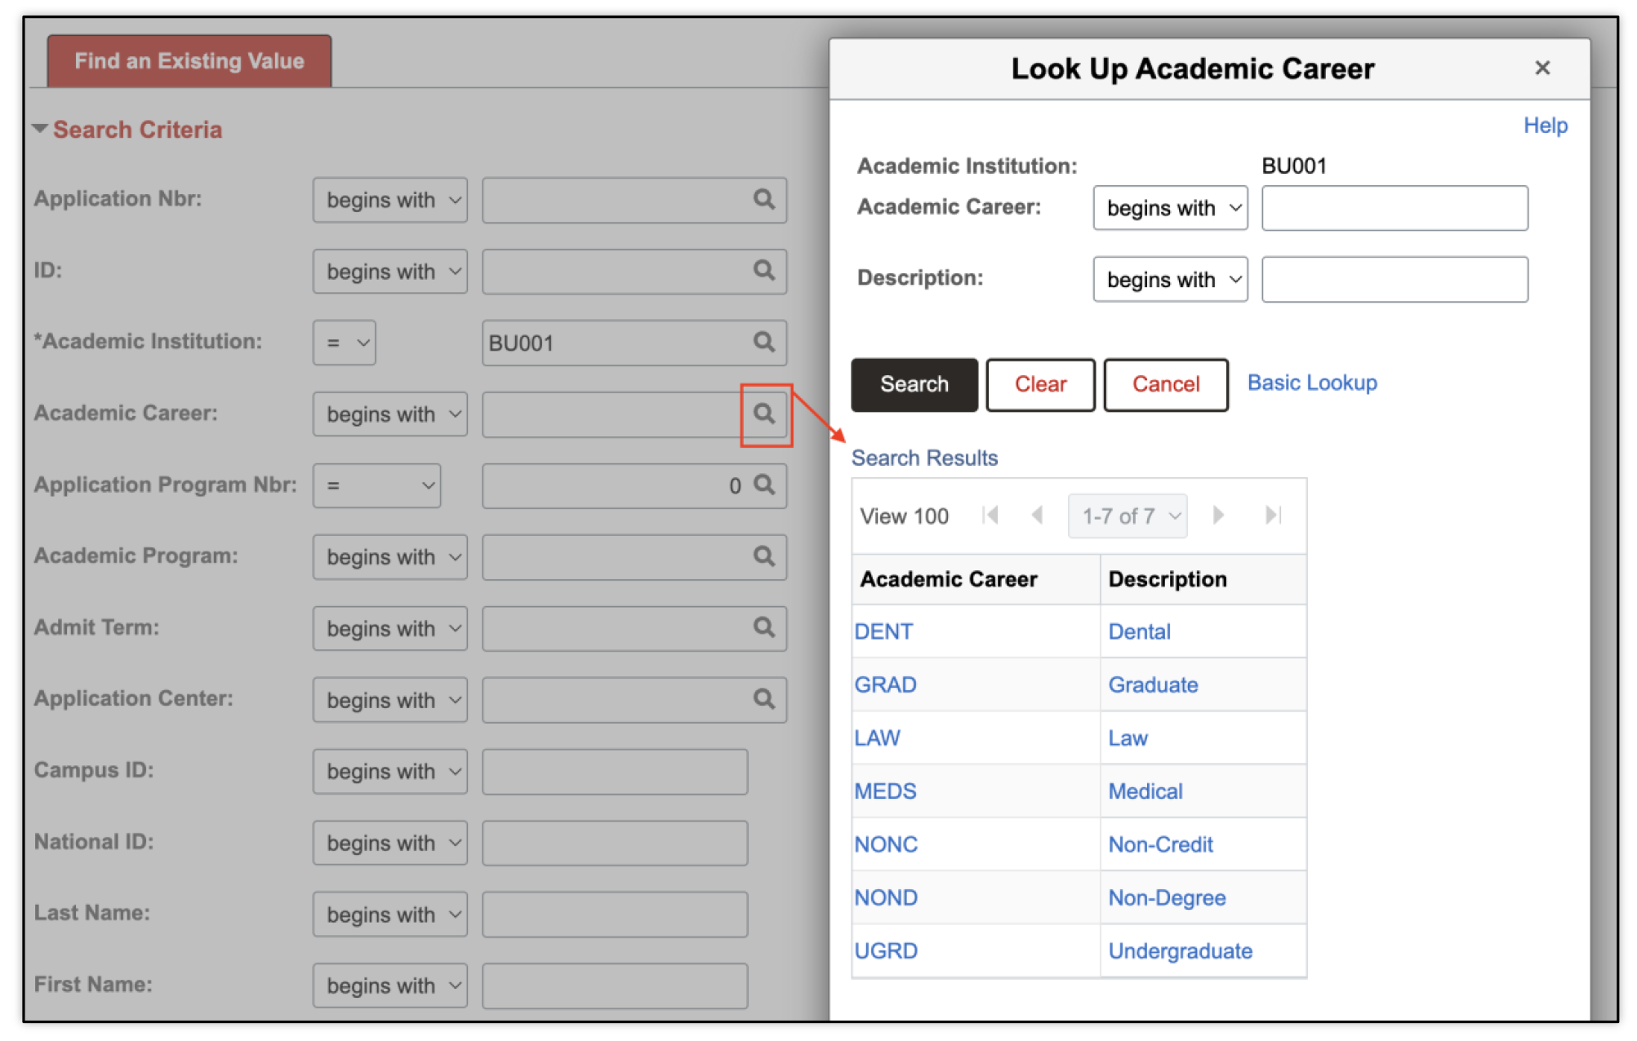Collapse the Search Criteria section
This screenshot has width=1637, height=1041.
pos(40,129)
